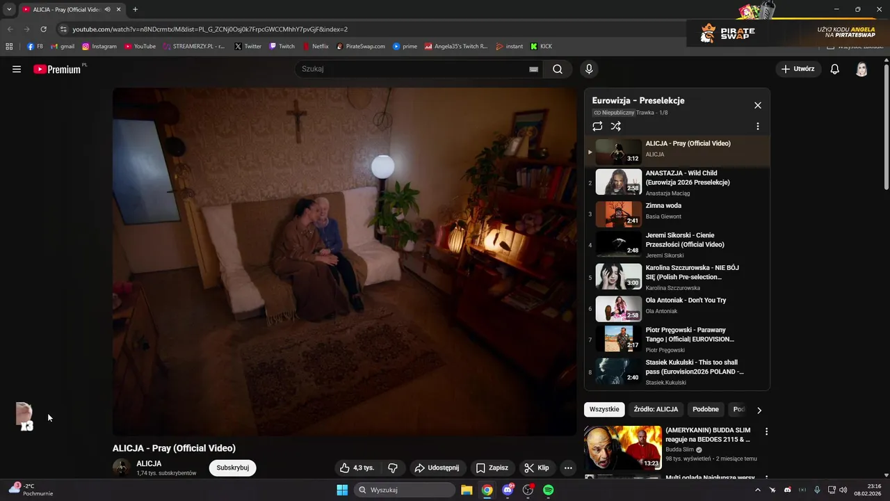Play ANASTAZJA - Wild Child playlist item

[677, 182]
